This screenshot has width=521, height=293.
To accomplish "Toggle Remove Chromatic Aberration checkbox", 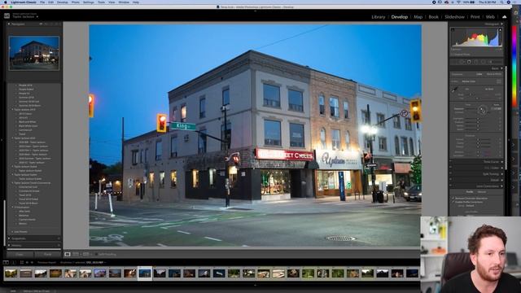I will coord(453,199).
